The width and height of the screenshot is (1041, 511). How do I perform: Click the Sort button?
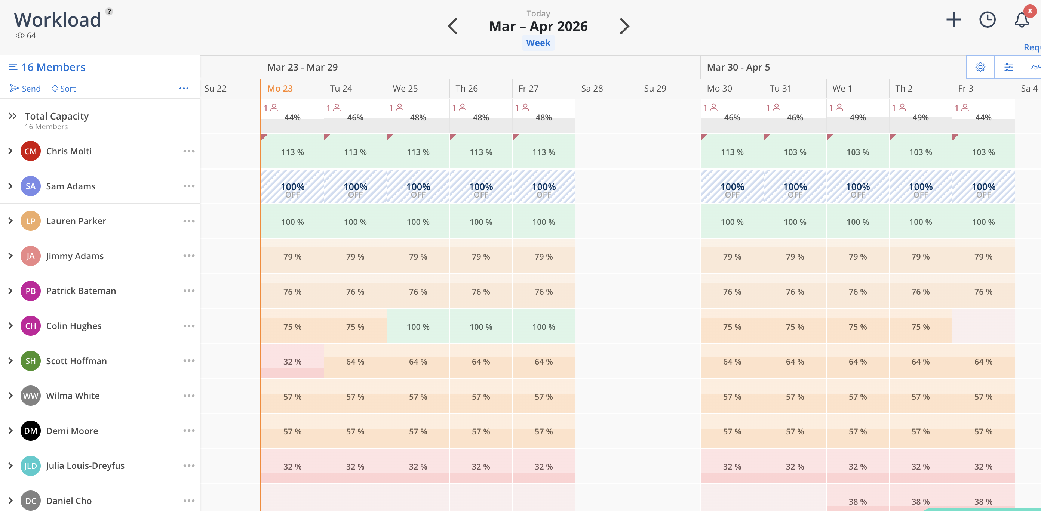tap(64, 89)
